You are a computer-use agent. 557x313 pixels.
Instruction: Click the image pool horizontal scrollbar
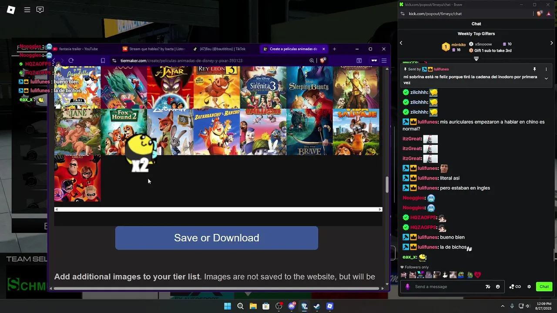click(x=218, y=210)
